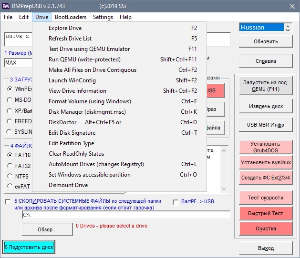Select the FREEDOS radio option
The height and width of the screenshot is (258, 300).
10,121
